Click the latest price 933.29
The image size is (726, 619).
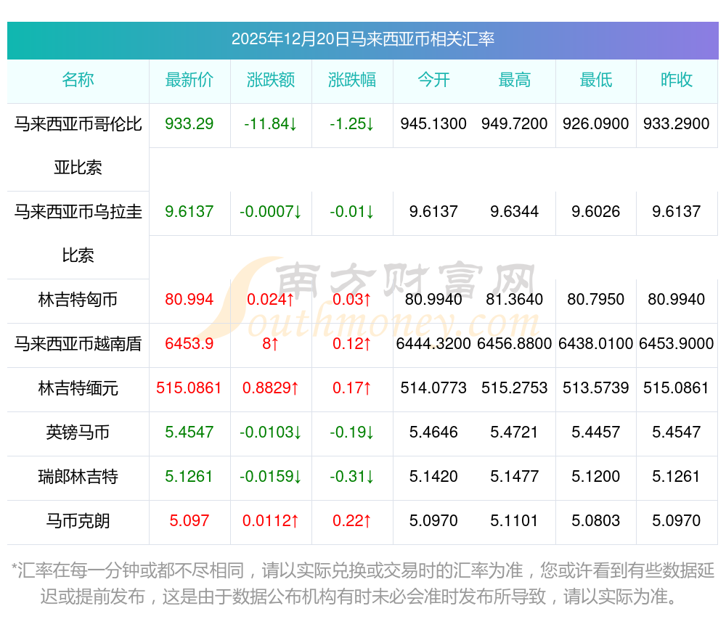(x=189, y=123)
